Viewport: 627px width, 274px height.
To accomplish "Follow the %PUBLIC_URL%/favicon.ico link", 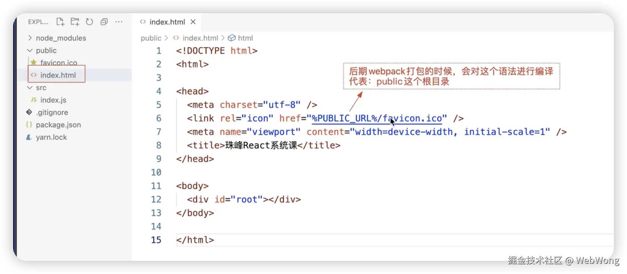I will (x=377, y=118).
